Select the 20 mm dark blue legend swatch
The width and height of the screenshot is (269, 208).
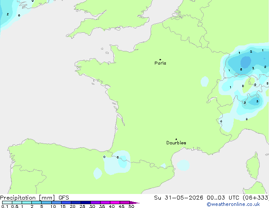pos(76,202)
